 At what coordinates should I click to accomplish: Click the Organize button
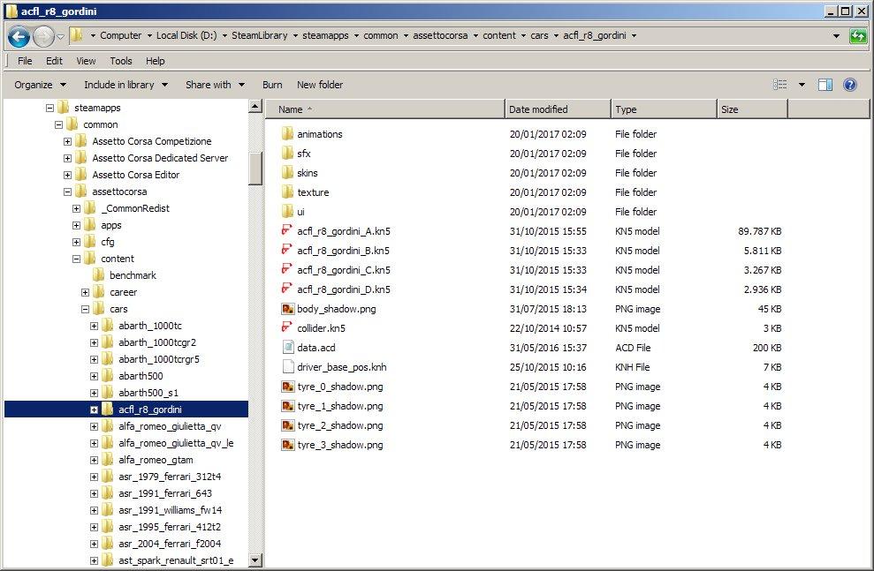tap(40, 85)
